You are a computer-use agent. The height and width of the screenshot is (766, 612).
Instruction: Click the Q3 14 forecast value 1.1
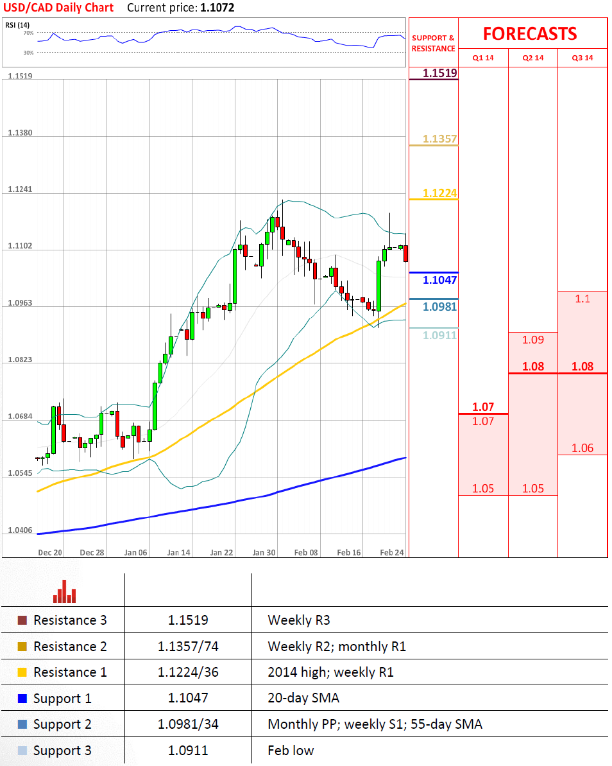582,299
